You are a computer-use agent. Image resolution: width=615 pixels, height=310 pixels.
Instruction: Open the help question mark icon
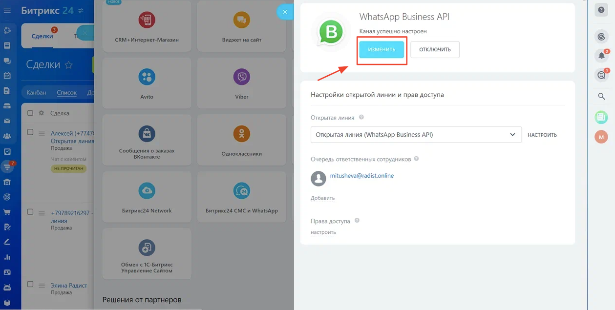[601, 10]
